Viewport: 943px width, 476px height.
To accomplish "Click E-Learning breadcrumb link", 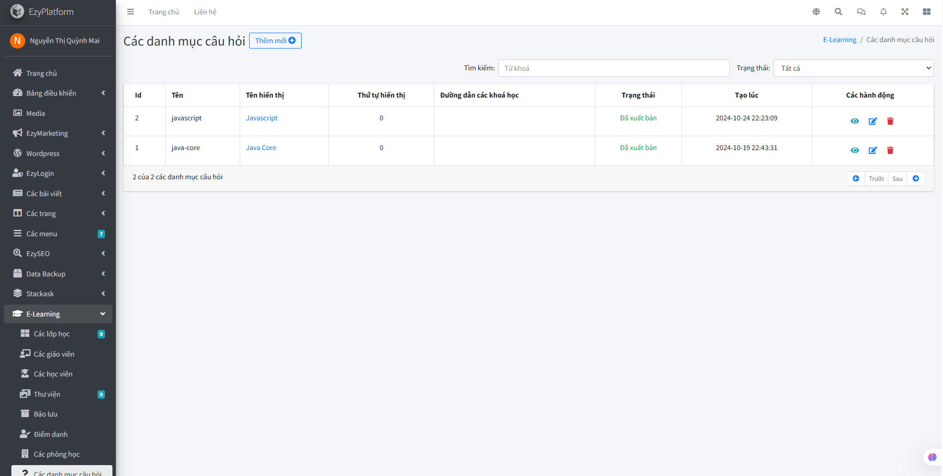I will tap(839, 40).
